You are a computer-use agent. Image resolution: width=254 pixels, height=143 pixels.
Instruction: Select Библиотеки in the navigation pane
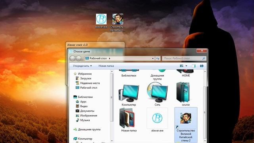[x=85, y=97]
